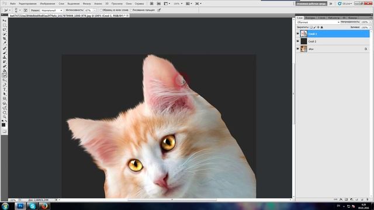
Task: Select the Слой 2 layer row
Action: click(333, 41)
